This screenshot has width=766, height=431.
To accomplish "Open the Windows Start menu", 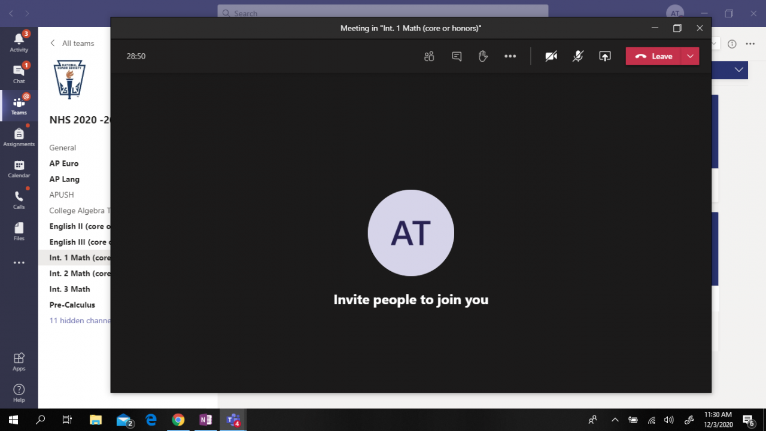I will point(13,420).
